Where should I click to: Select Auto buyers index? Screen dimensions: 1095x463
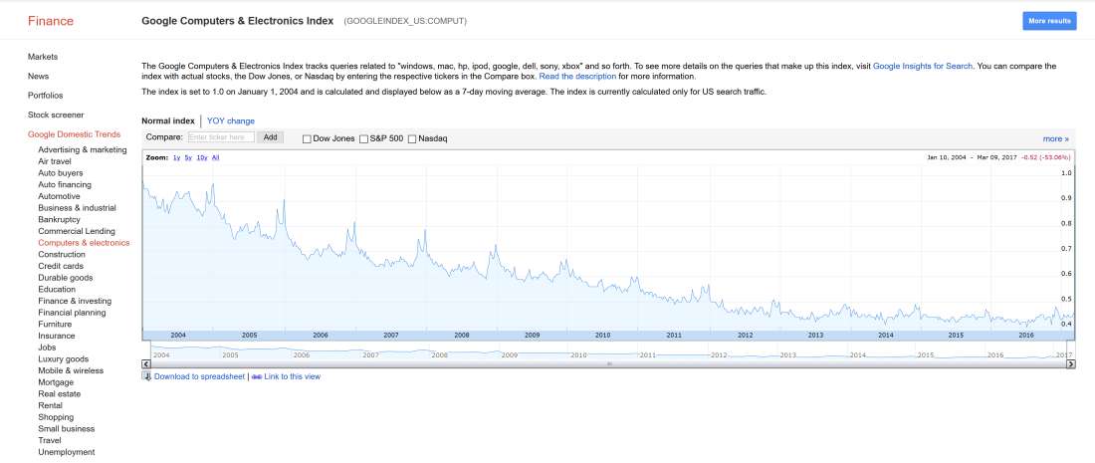point(61,173)
